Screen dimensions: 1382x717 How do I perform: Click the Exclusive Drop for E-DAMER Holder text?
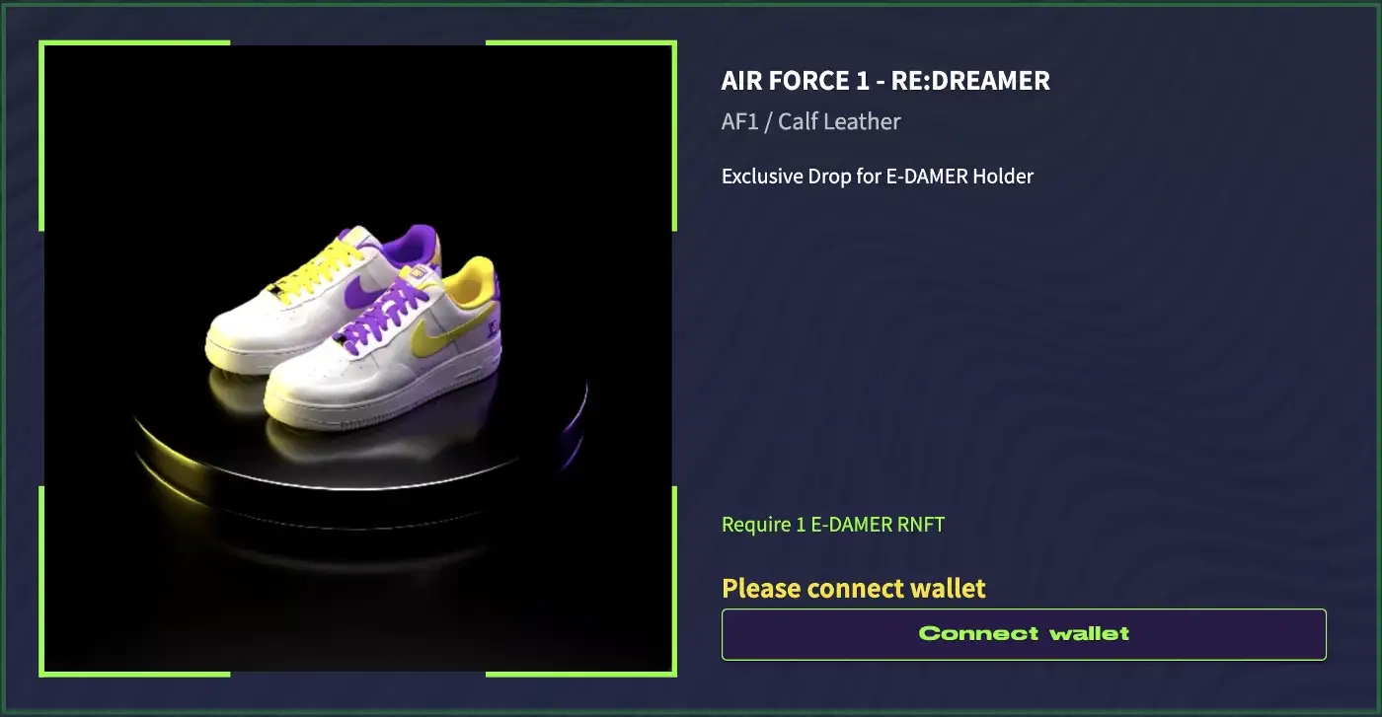878,177
